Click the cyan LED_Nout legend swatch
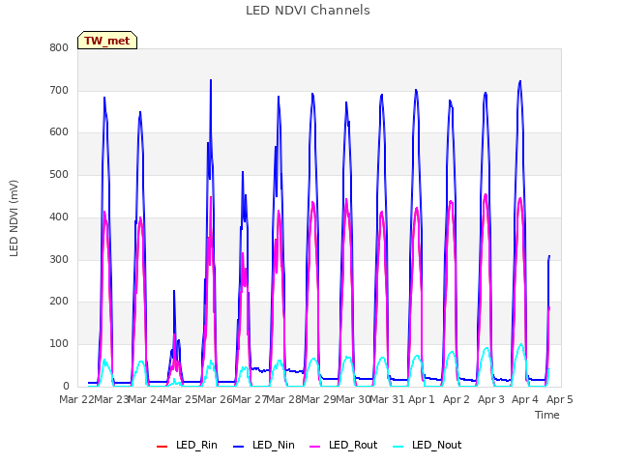 pyautogui.click(x=398, y=447)
